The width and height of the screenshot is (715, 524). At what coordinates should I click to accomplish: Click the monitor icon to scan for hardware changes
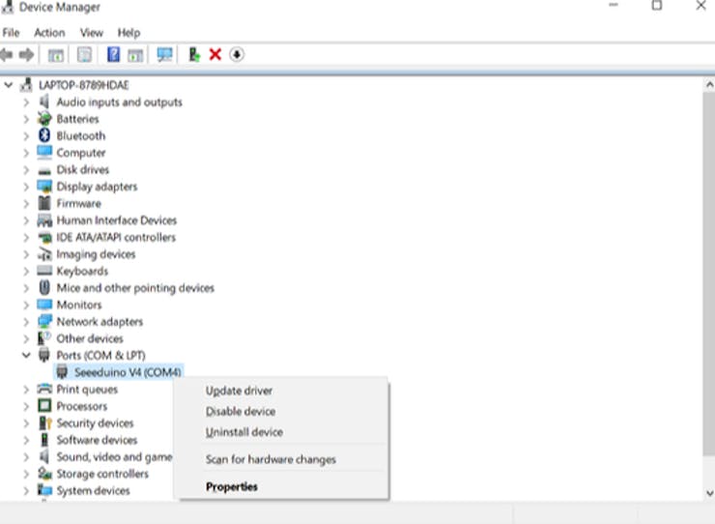[164, 55]
